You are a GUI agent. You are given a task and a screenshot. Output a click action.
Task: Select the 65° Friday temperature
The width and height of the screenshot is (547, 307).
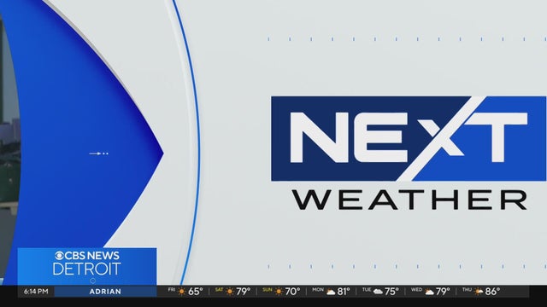[195, 292]
